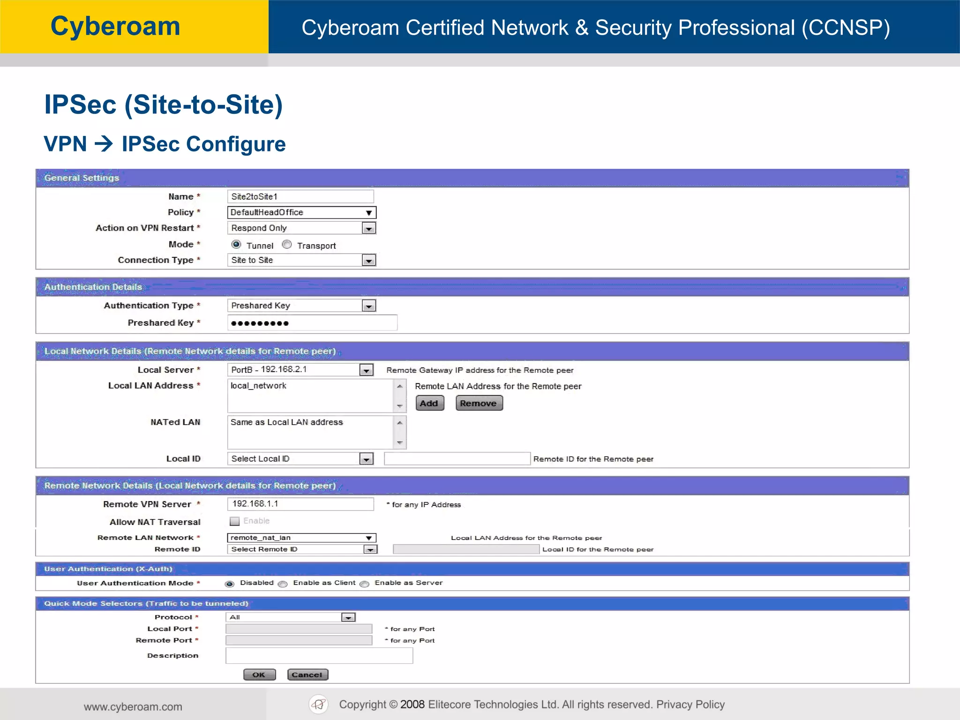Click the Elitecore logo icon in footer
Screen dimensions: 960x720
click(319, 704)
